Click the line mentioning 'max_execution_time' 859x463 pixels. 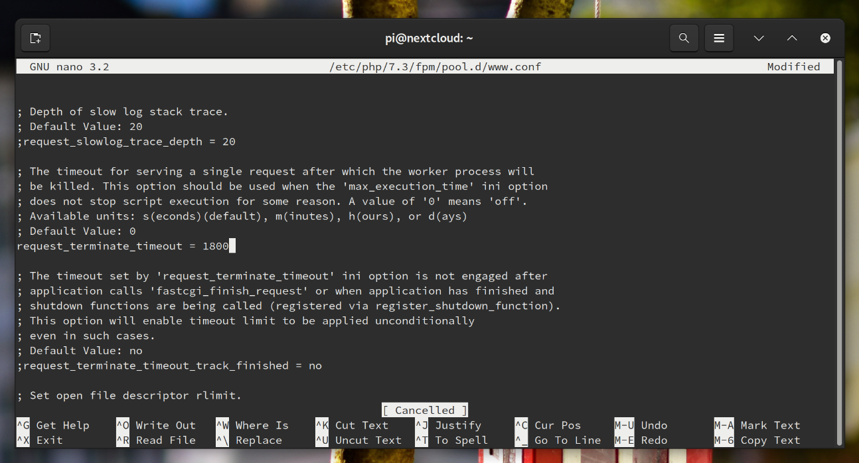282,186
